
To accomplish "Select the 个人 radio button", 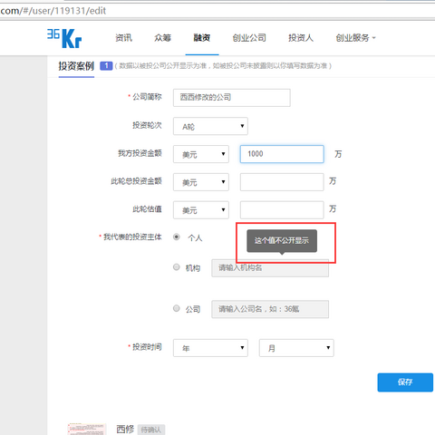I will pyautogui.click(x=177, y=237).
